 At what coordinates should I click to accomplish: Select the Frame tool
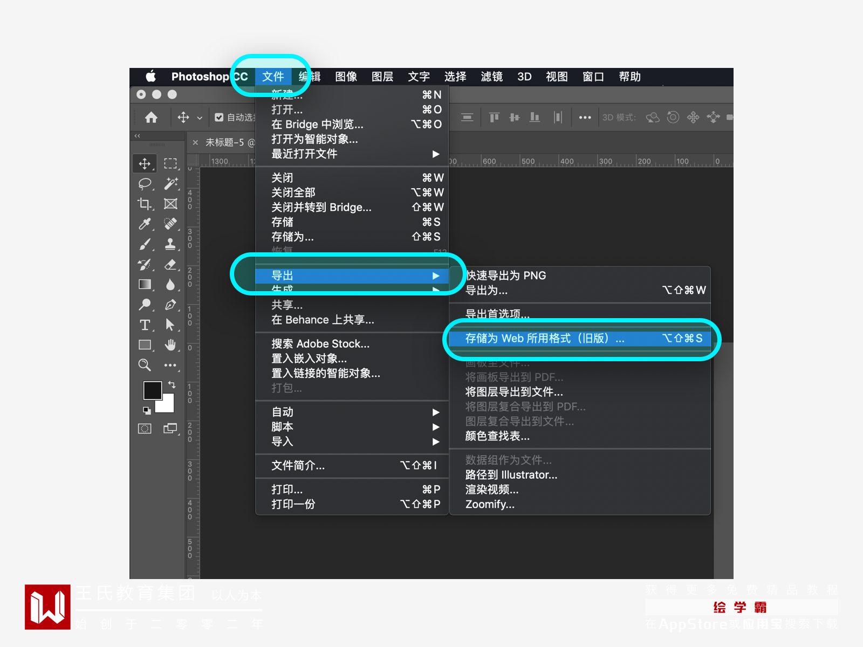170,204
